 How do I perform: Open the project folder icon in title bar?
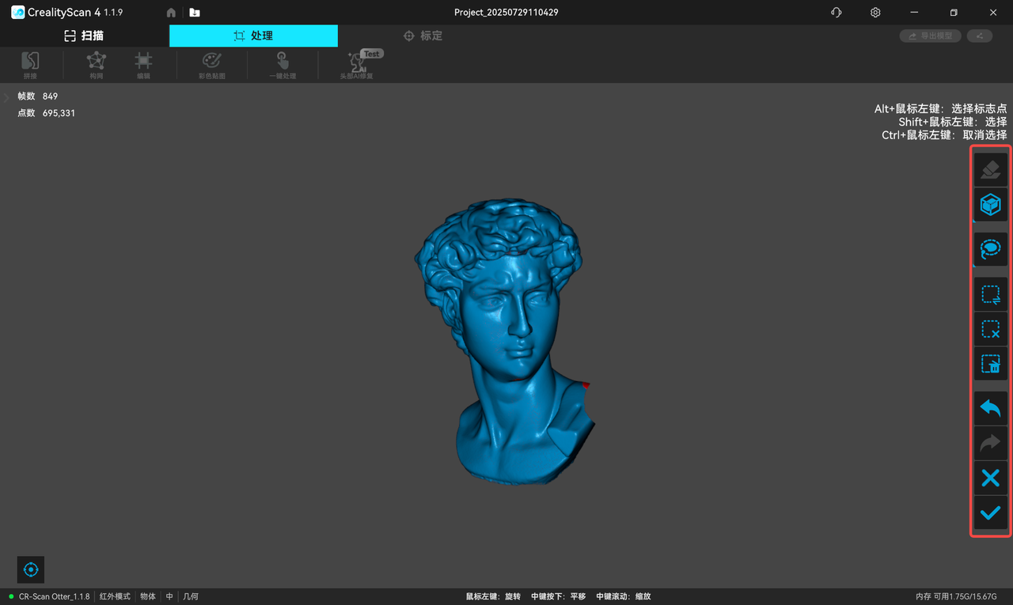point(195,13)
